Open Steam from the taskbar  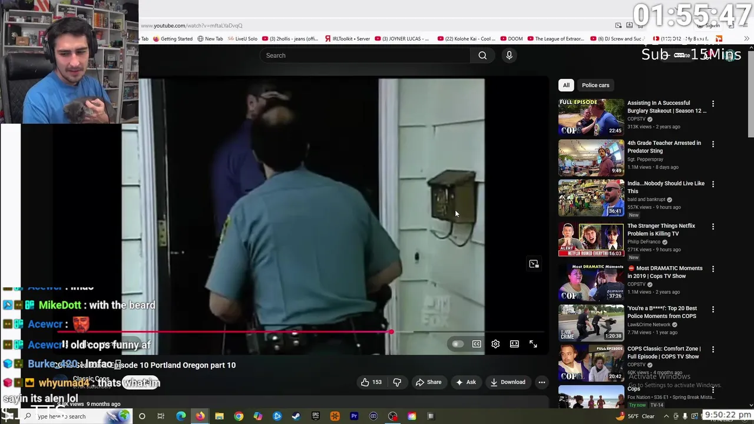click(x=296, y=416)
